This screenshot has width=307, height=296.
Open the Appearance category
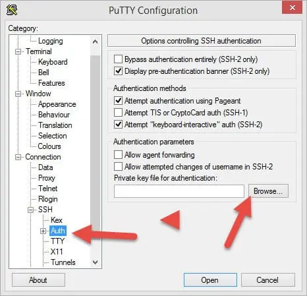pos(57,104)
